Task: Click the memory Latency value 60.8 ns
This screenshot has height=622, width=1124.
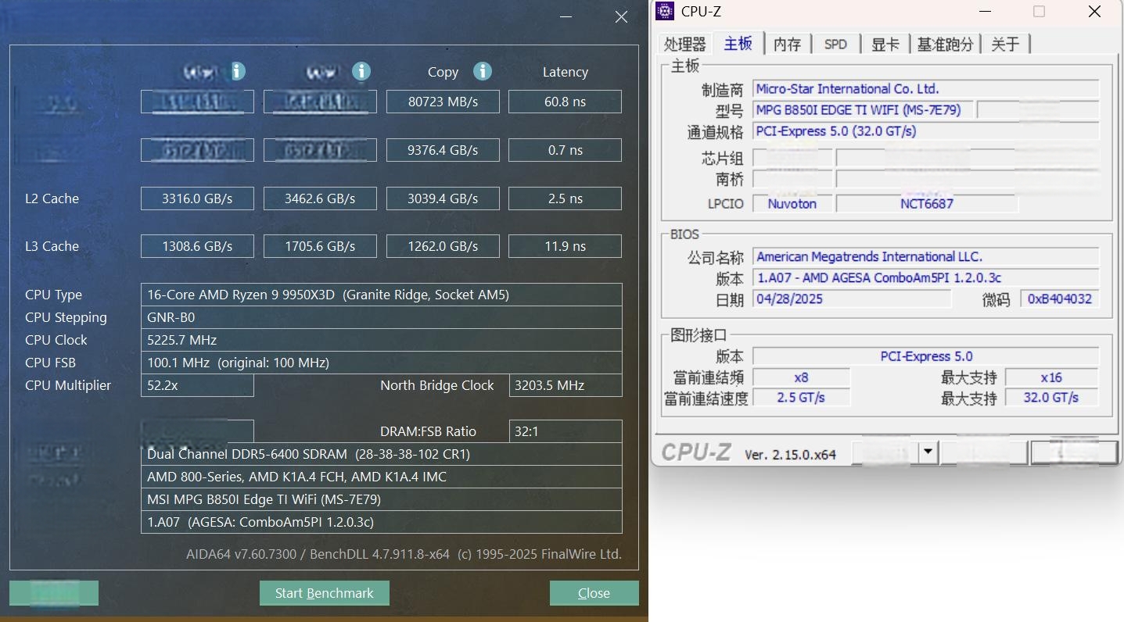Action: [x=565, y=102]
